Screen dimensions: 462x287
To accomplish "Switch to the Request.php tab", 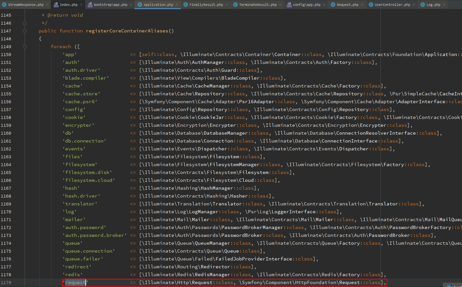I will tap(347, 5).
